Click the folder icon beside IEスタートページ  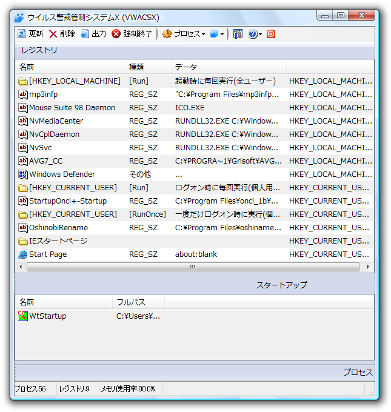[x=23, y=241]
